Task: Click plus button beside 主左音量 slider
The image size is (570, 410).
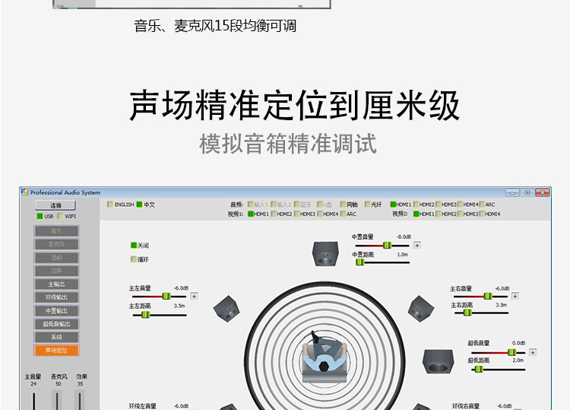Action: pos(195,296)
